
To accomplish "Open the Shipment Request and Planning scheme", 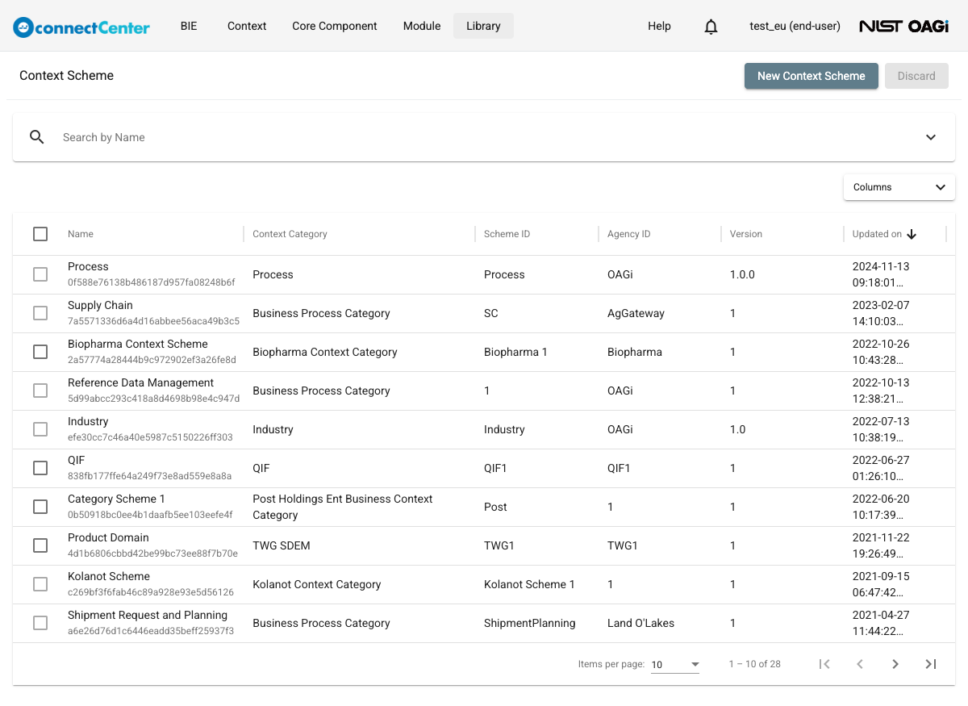I will tap(148, 615).
